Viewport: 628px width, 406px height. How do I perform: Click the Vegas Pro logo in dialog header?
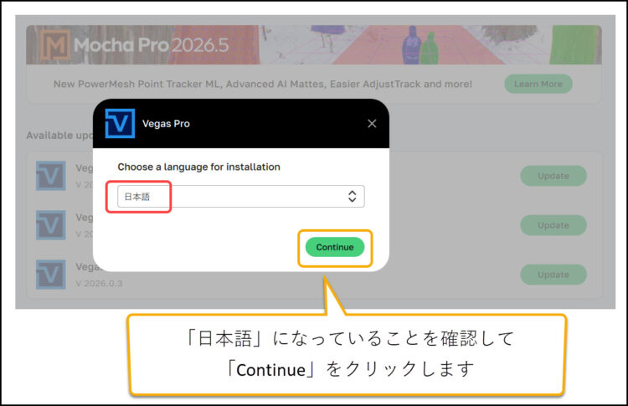pyautogui.click(x=120, y=123)
